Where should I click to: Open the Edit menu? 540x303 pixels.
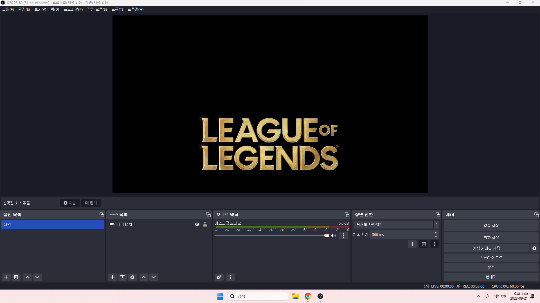pos(24,9)
